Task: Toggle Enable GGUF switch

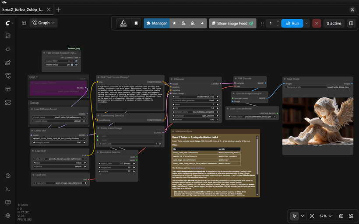Action: coord(72,61)
